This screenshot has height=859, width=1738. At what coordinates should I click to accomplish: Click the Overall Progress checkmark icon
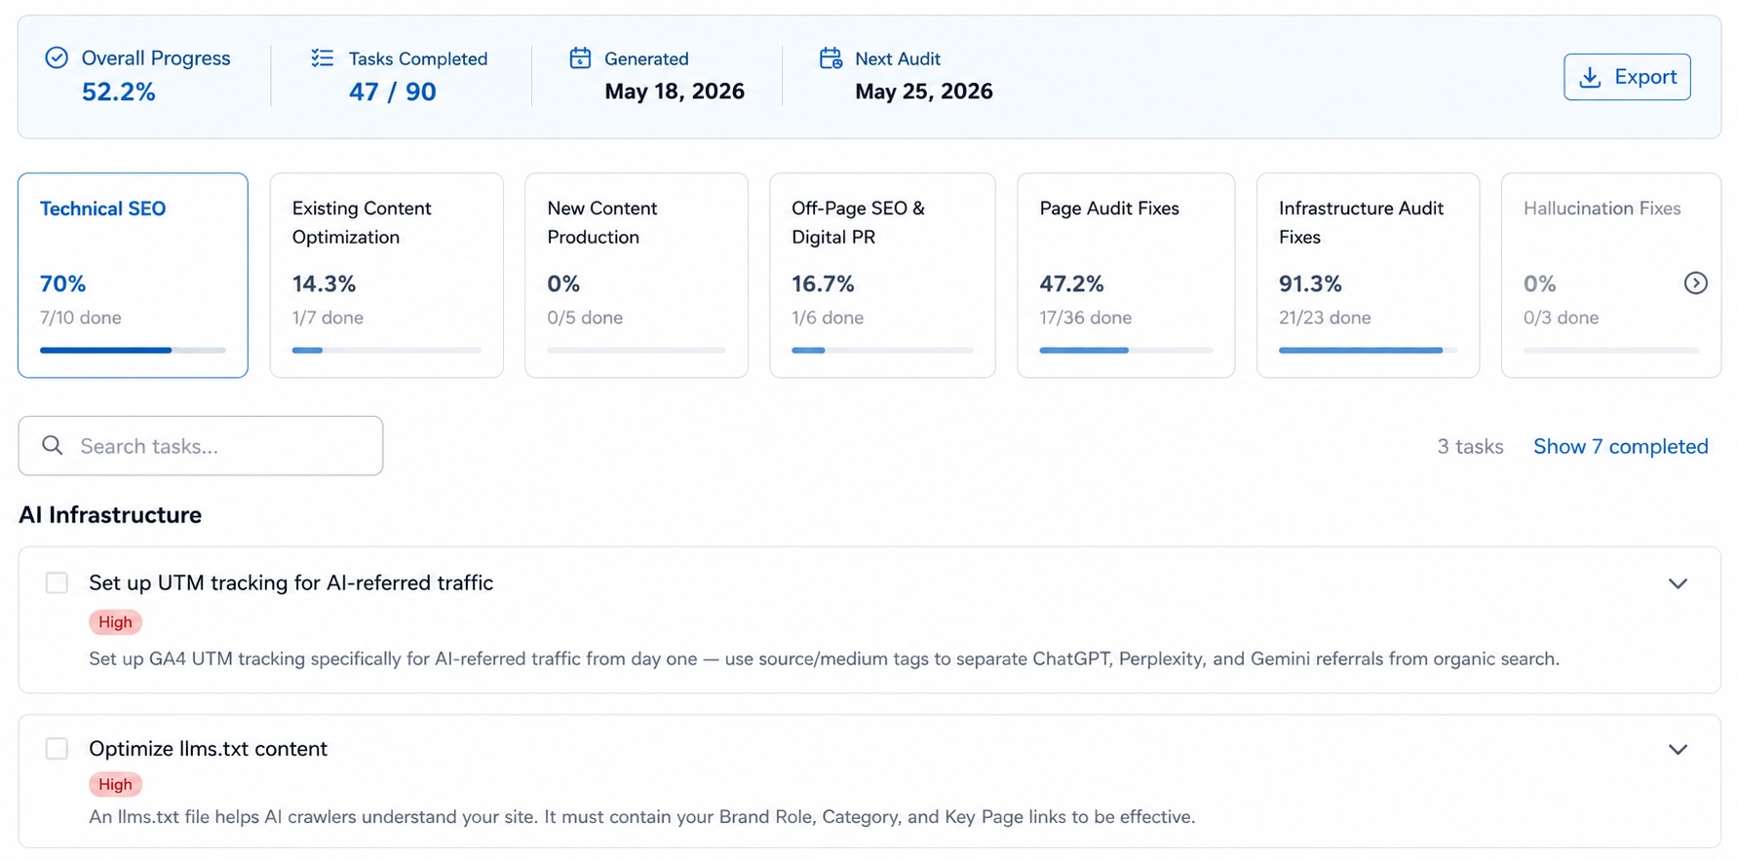click(x=57, y=57)
